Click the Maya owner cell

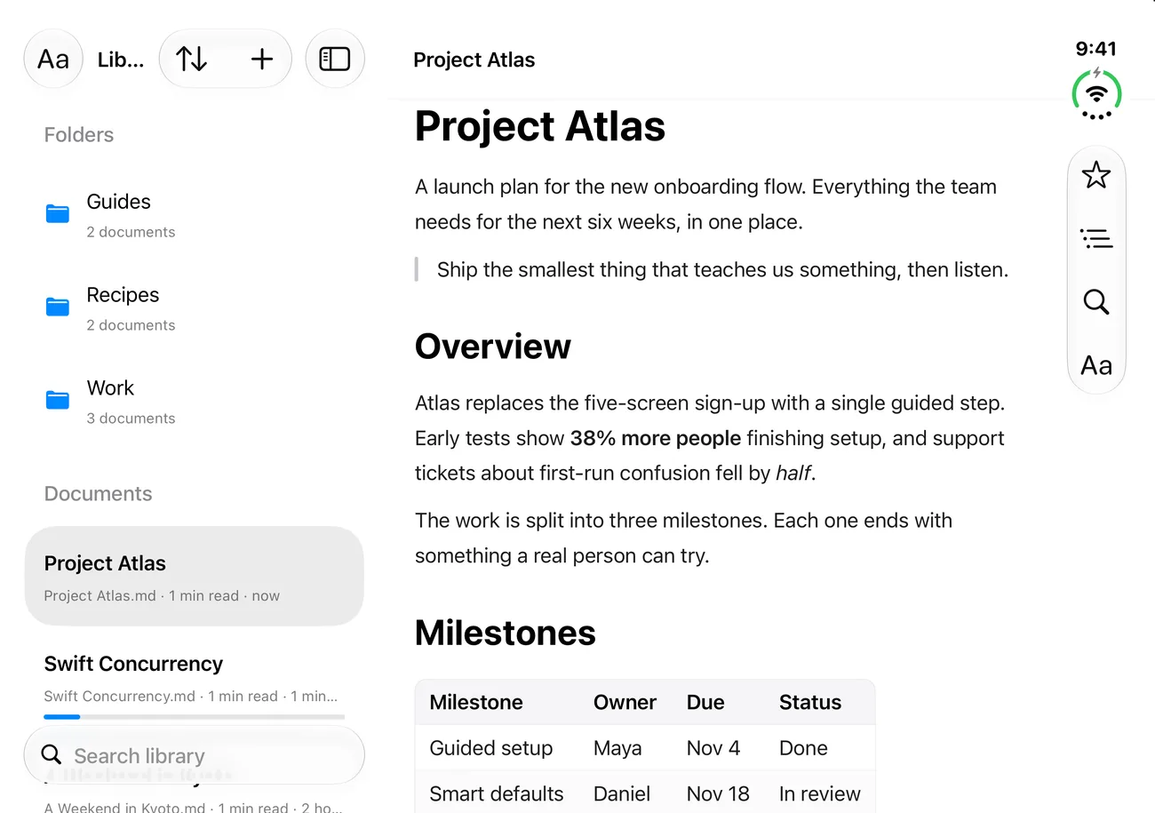[617, 748]
